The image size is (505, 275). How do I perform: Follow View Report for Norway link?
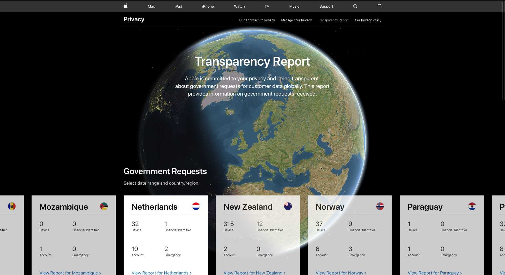click(x=341, y=273)
